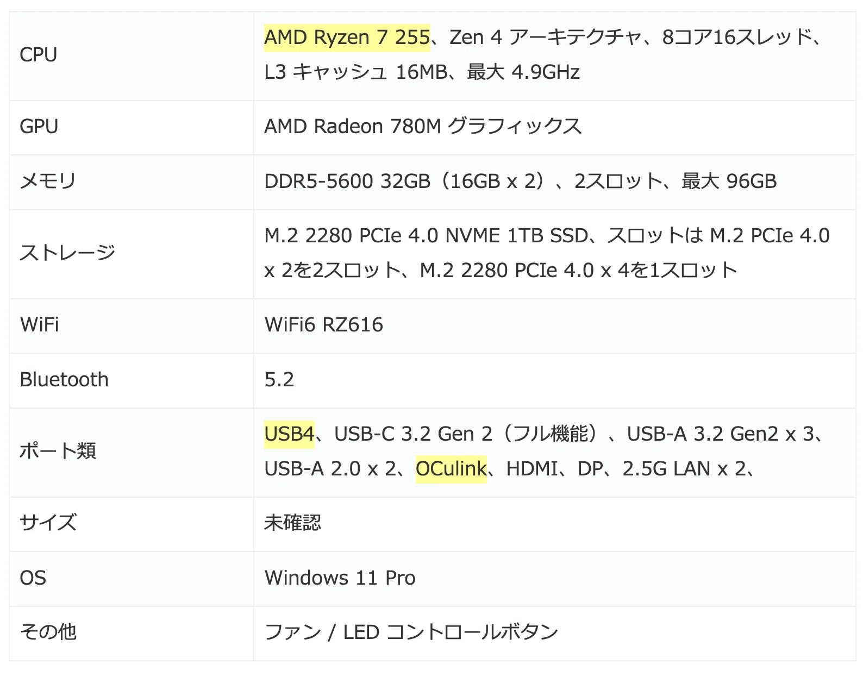Screen dimensions: 863x677
Task: Click M.2 2280 PCIe 4.0 NVME 1TB SSD text
Action: point(426,236)
